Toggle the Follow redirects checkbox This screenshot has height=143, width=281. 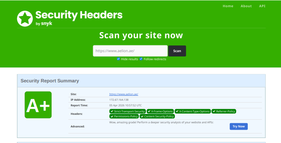[141, 59]
